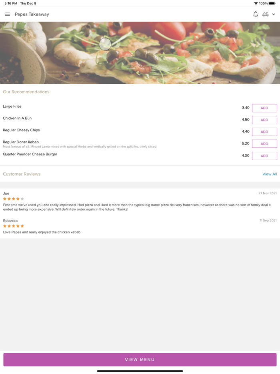280x374 pixels.
Task: Open View All customer reviews
Action: click(x=269, y=174)
